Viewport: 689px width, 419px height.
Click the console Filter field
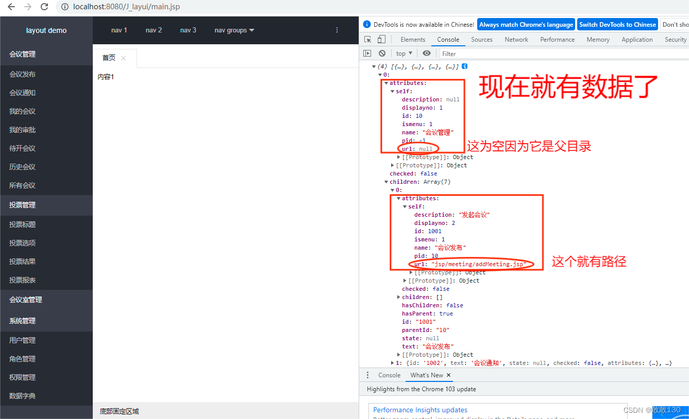click(x=564, y=54)
